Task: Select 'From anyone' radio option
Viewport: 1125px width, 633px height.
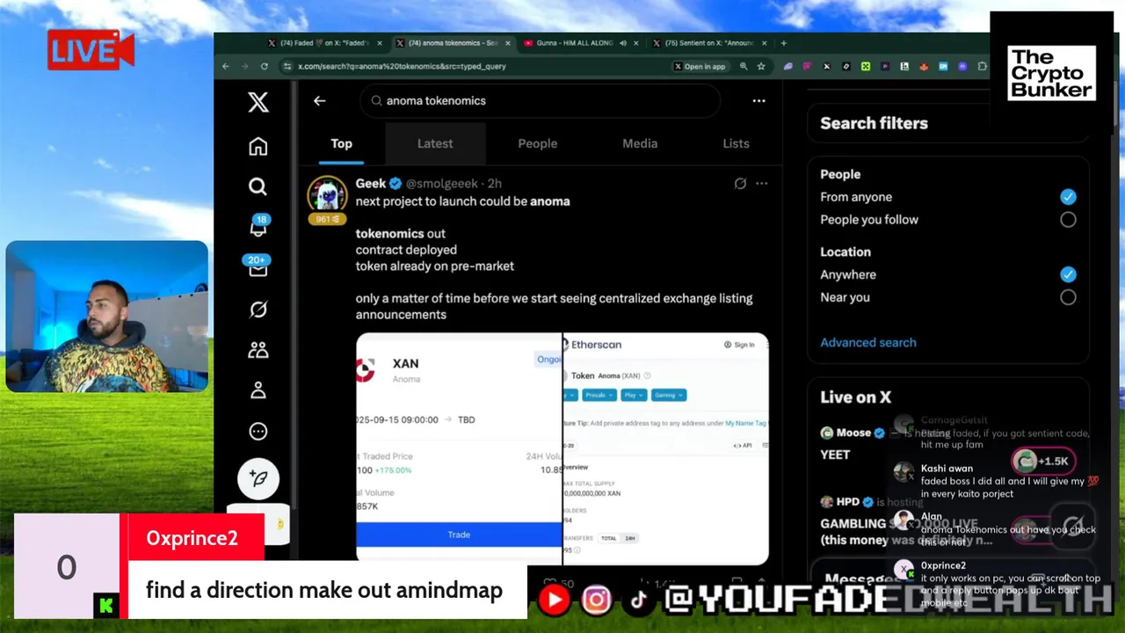Action: 1068,197
